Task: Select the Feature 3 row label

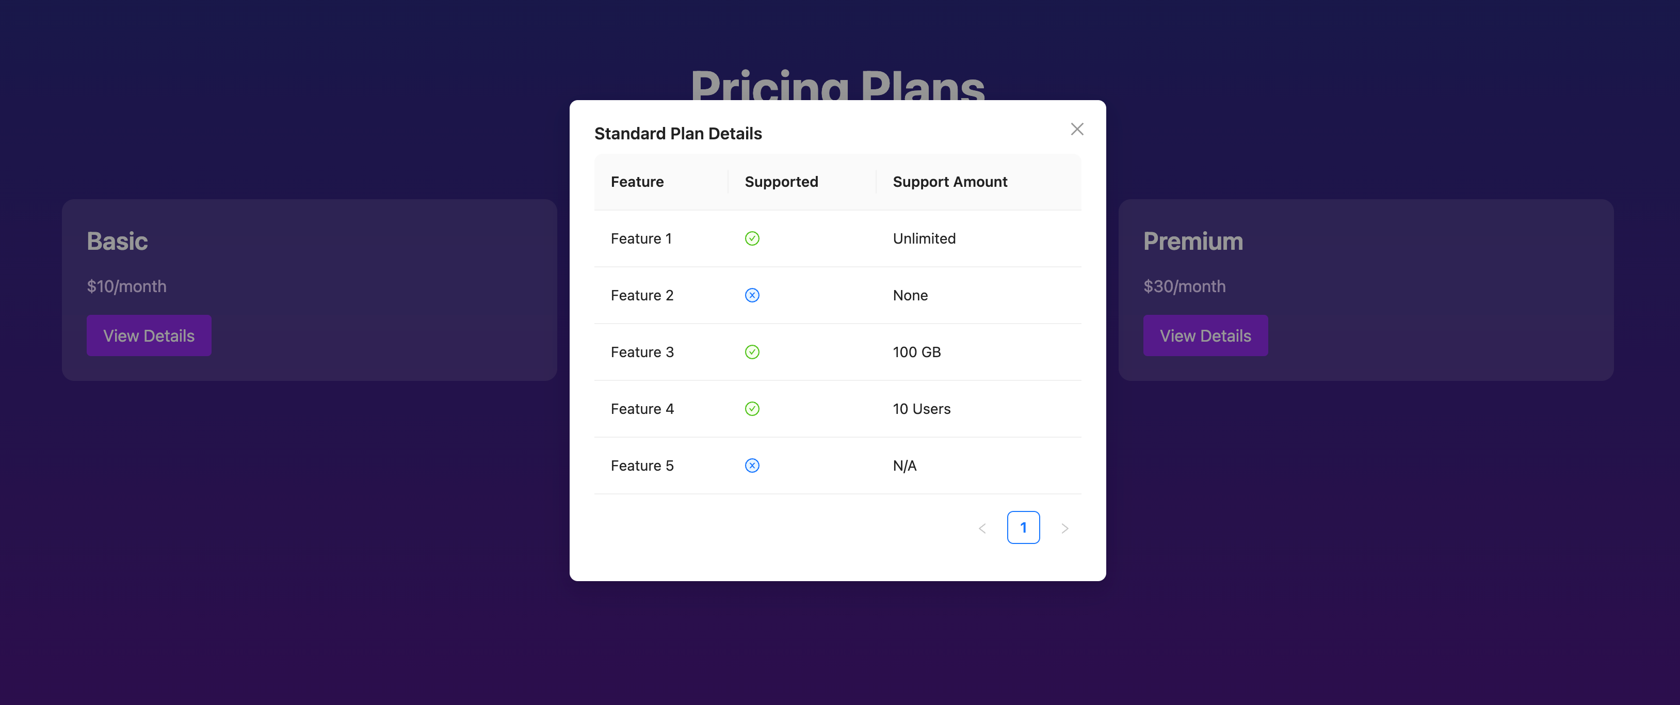Action: pos(642,352)
